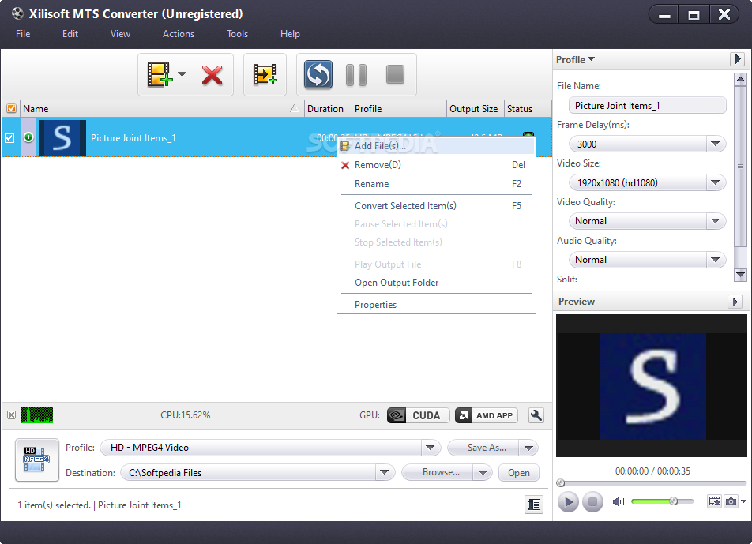The width and height of the screenshot is (752, 544).
Task: Toggle NVIDIA CUDA GPU acceleration button
Action: point(418,415)
